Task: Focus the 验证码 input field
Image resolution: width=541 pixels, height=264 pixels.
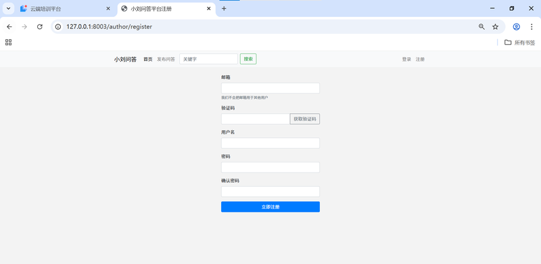Action: (256, 119)
